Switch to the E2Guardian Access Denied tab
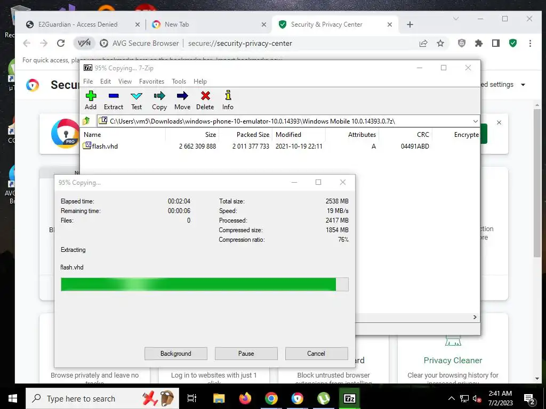Screen dimensions: 546x409 (78, 24)
